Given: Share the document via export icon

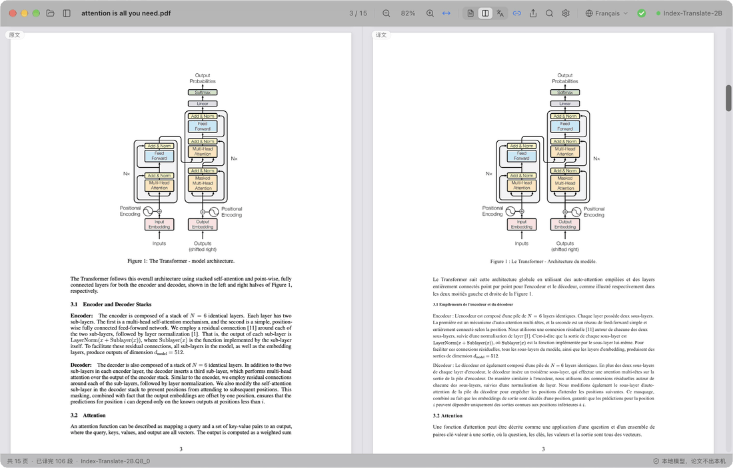Looking at the screenshot, I should 533,13.
